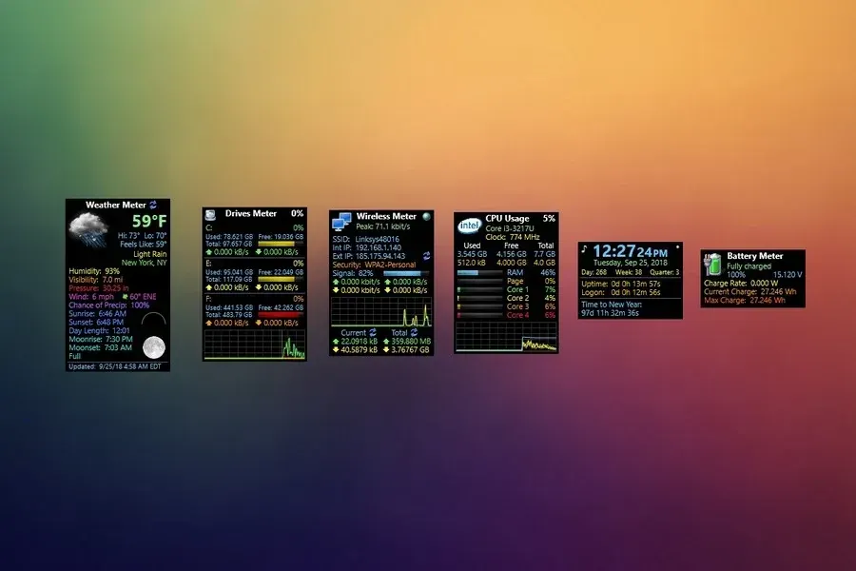
Task: Click the Core i3-3217U processor name
Action: point(510,228)
